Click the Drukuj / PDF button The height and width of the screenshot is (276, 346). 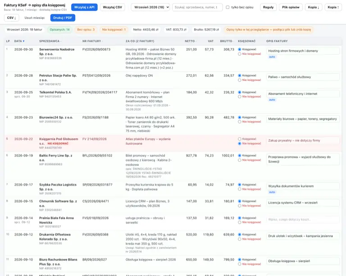(63, 18)
